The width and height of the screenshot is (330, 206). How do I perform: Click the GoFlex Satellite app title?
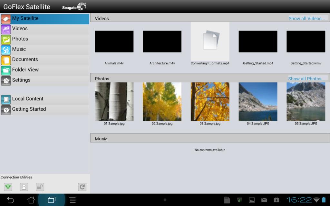tap(27, 7)
